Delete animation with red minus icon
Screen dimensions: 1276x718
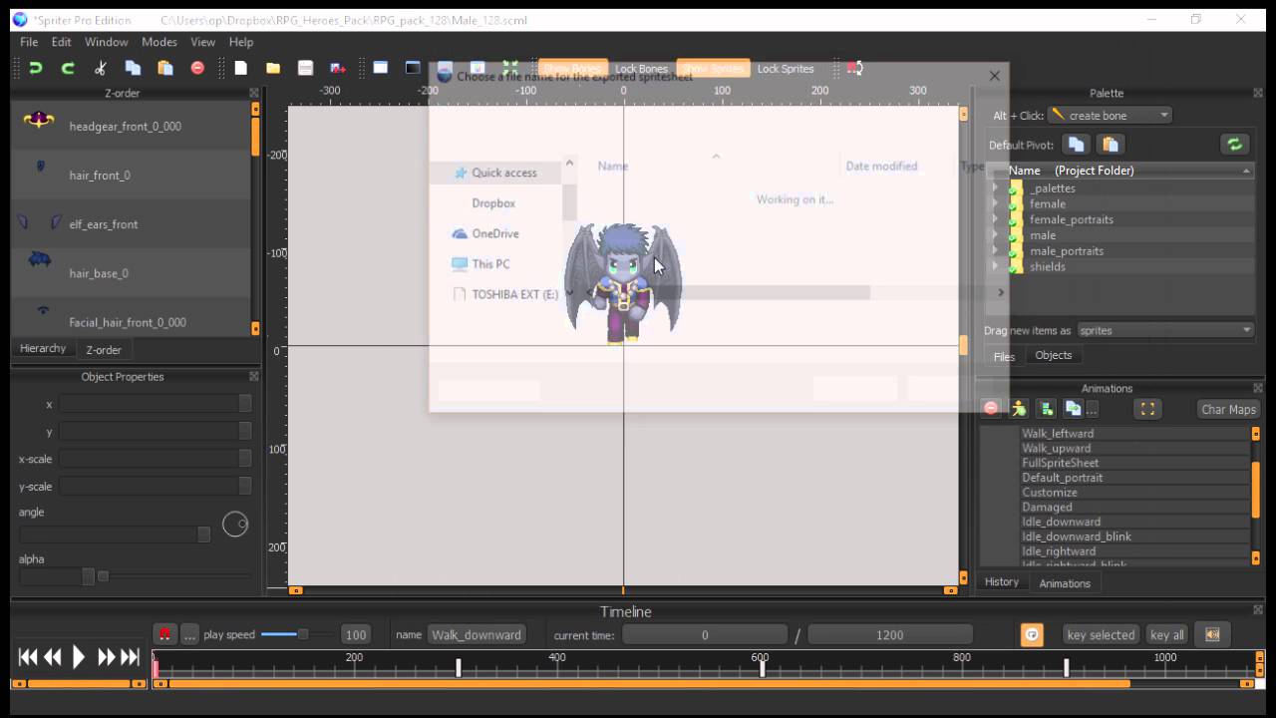[x=991, y=408]
